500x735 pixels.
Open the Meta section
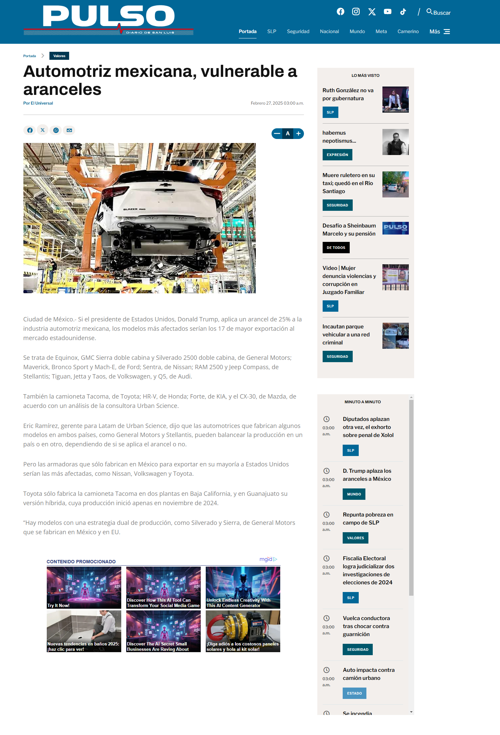pyautogui.click(x=381, y=31)
